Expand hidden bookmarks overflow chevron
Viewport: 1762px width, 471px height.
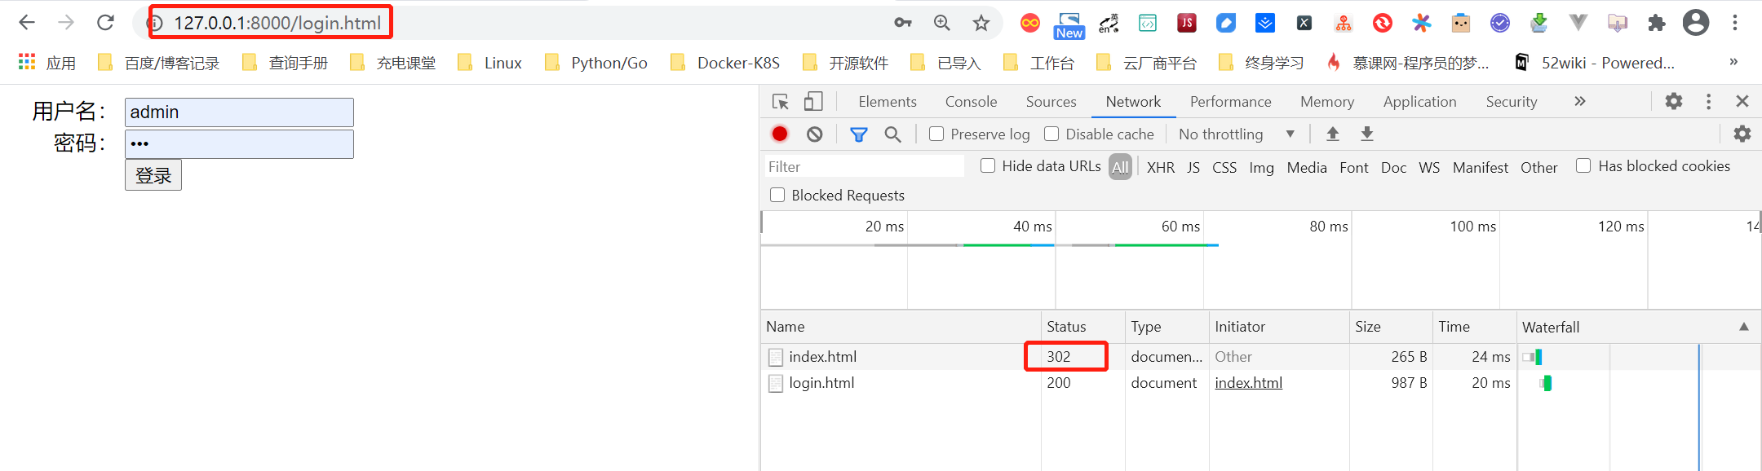point(1733,62)
